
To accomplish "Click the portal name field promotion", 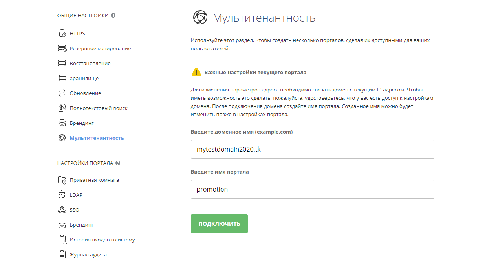I will pos(313,189).
